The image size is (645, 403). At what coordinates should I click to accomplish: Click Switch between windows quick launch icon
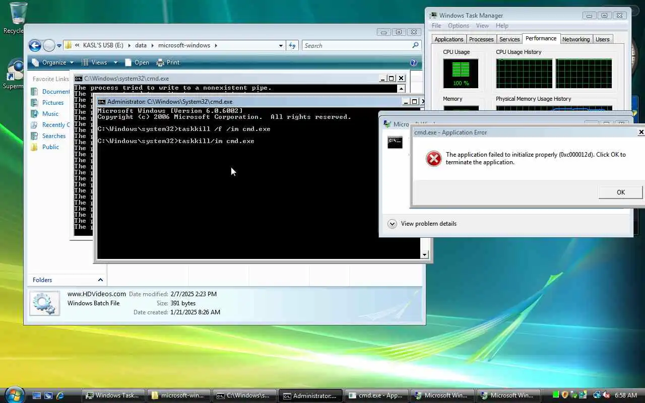pyautogui.click(x=48, y=395)
